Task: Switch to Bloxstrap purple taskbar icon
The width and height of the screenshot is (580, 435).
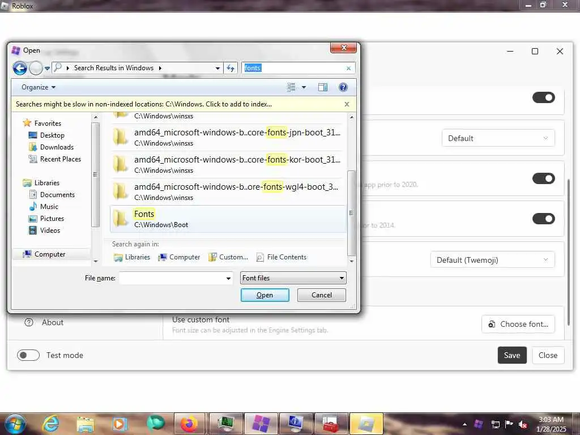Action: pos(261,424)
